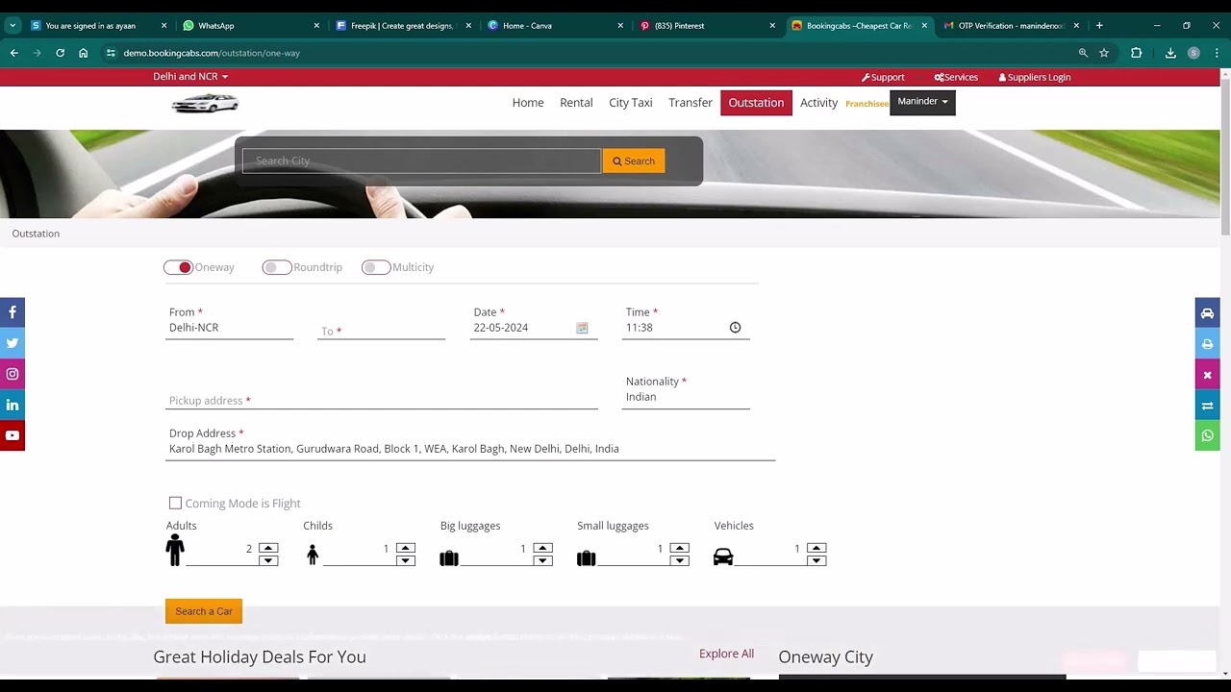Click the WhatsApp icon on right sidebar
Screen dimensions: 1231x692
pyautogui.click(x=1207, y=436)
